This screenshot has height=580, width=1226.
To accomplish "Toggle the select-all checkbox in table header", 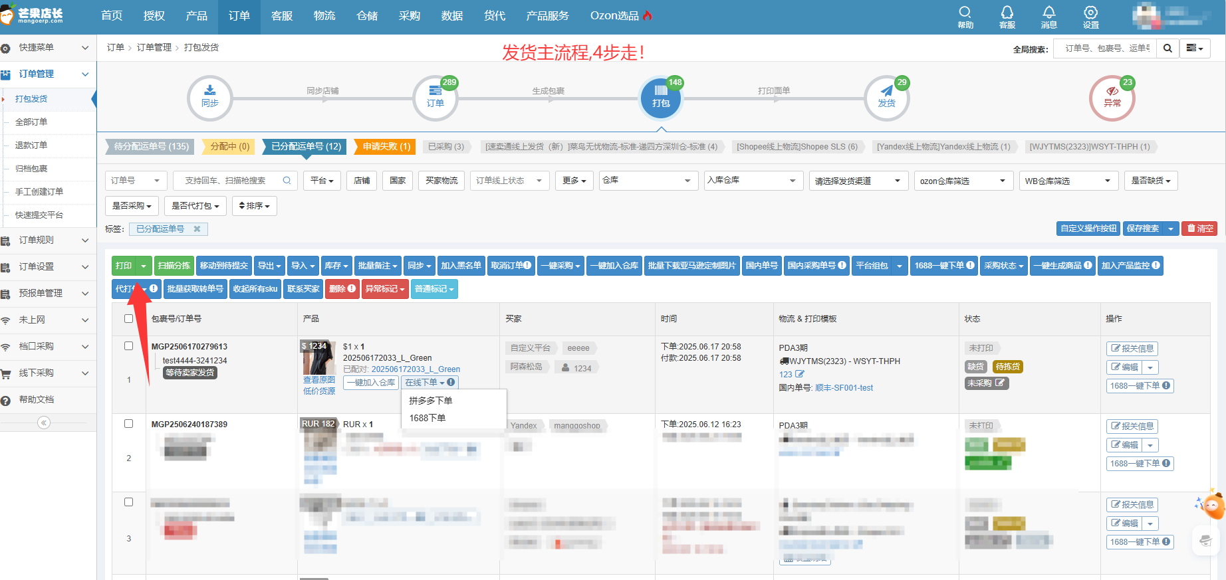I will point(129,319).
